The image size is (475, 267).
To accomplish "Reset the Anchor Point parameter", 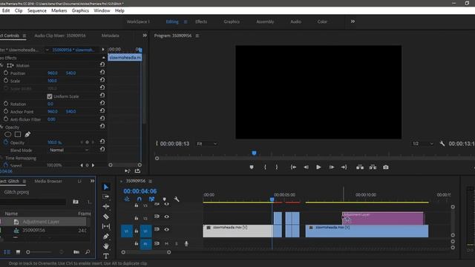I will pos(102,111).
